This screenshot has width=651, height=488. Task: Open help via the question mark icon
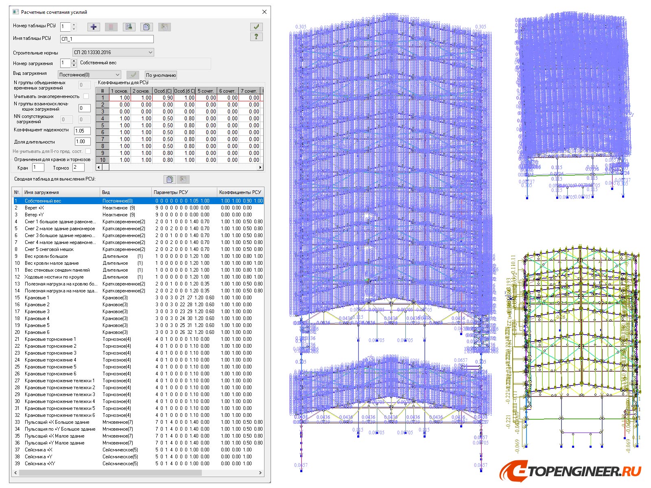256,38
